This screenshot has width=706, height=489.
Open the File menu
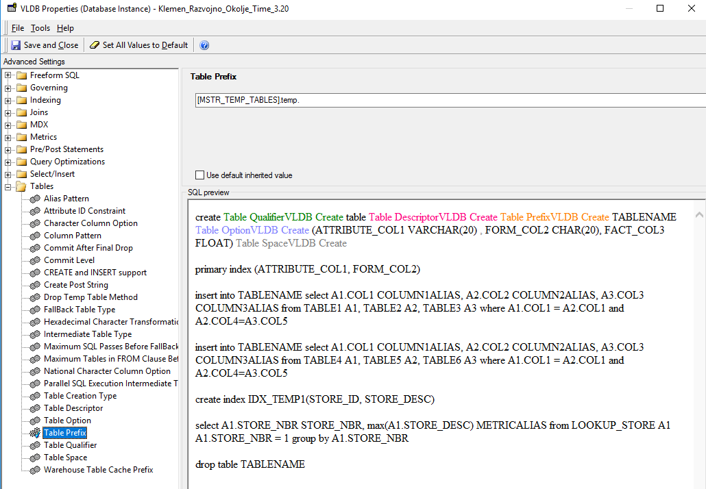(x=18, y=27)
